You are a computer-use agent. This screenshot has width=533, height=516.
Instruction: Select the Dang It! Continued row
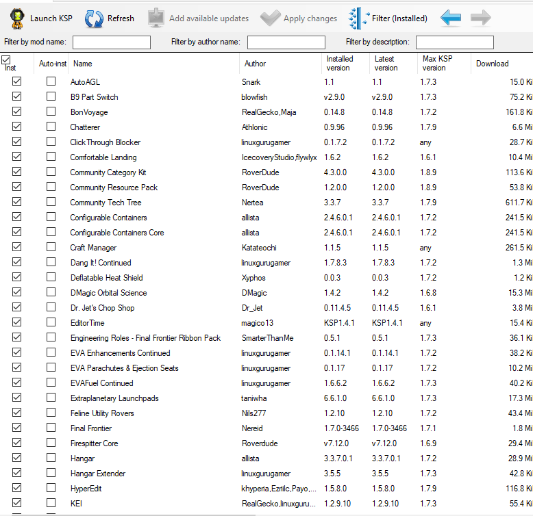pos(266,263)
